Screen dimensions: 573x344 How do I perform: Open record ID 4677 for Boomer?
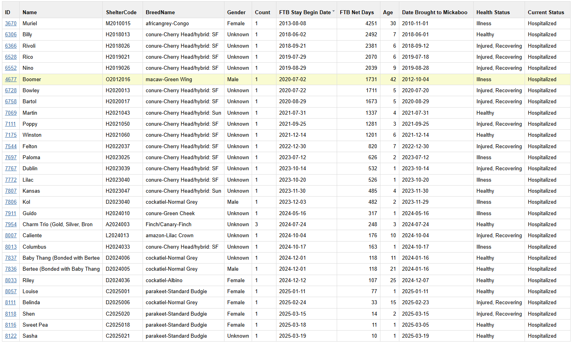point(11,80)
